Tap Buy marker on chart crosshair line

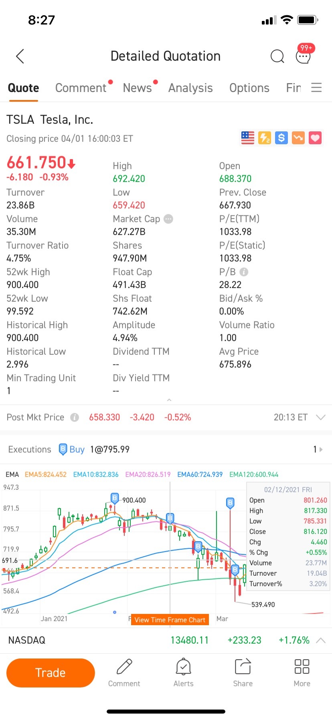click(x=170, y=518)
